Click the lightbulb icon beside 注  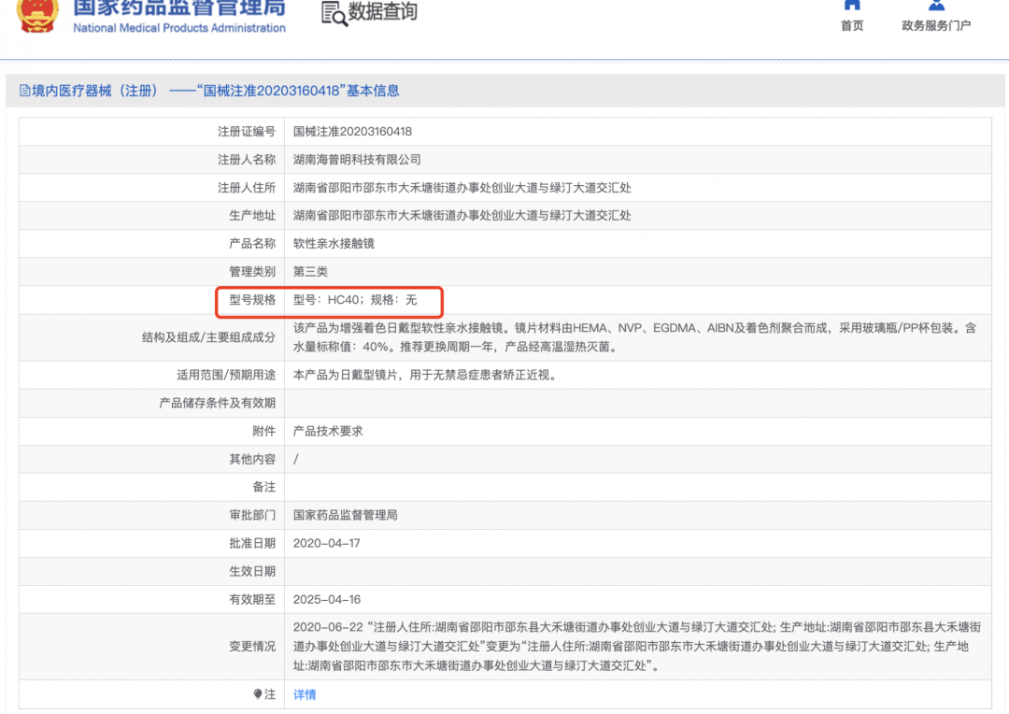pyautogui.click(x=258, y=694)
